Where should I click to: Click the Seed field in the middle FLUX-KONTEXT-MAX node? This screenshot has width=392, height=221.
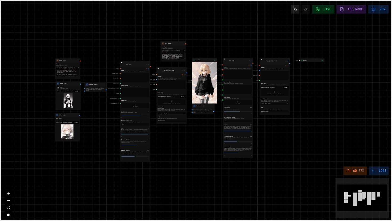(171, 121)
